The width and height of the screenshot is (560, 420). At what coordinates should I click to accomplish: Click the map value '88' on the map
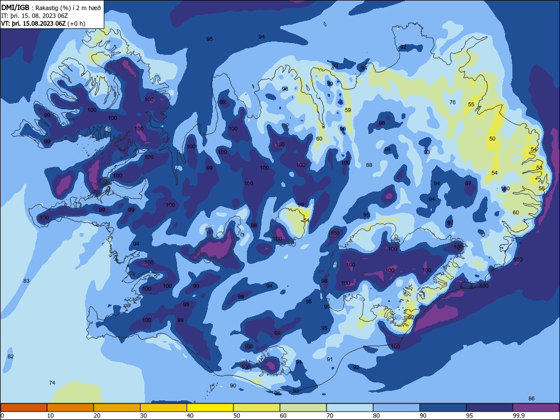click(369, 165)
